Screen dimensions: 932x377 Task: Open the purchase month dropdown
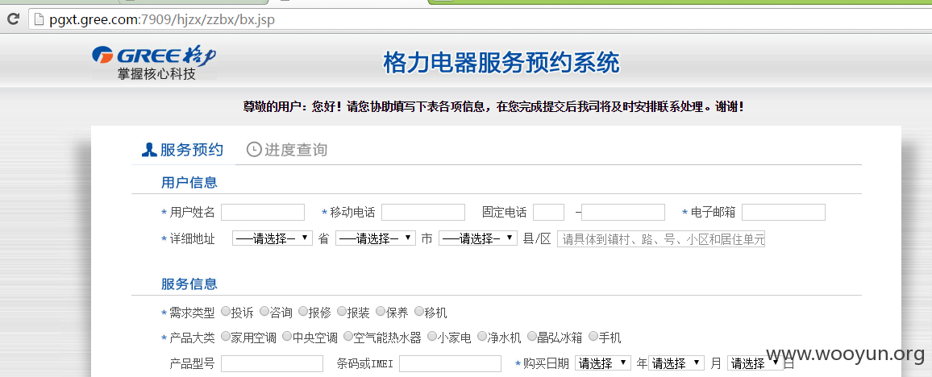pyautogui.click(x=676, y=362)
